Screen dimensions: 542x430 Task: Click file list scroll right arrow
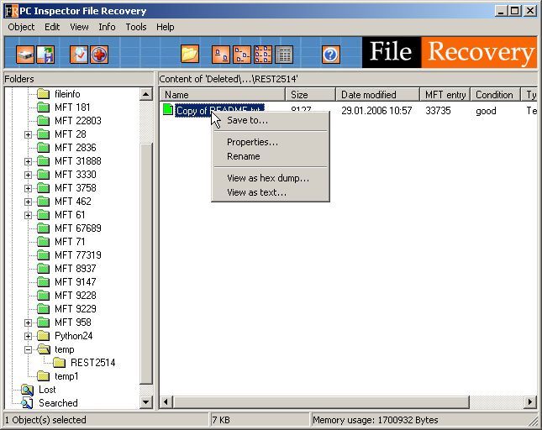tap(530, 402)
